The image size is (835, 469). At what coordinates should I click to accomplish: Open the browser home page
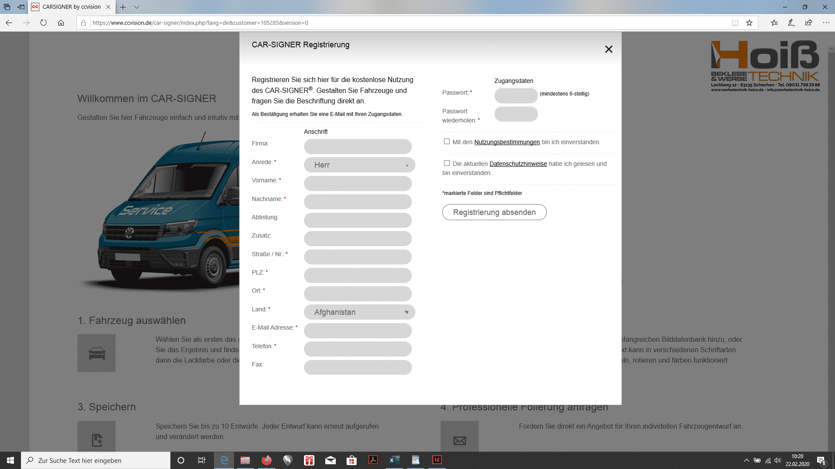coord(61,23)
